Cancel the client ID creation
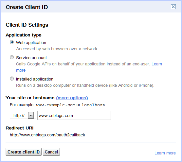Image resolution: width=182 pixels, height=162 pixels. (x=51, y=152)
